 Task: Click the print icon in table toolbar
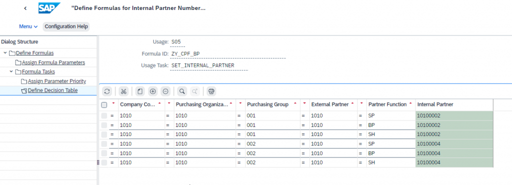pos(211,91)
